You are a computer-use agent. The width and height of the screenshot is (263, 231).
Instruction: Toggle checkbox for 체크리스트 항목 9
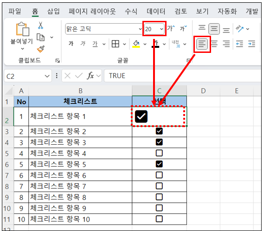tap(159, 208)
